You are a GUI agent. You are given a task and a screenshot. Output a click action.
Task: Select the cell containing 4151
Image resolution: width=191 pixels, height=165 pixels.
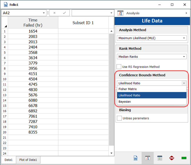coord(33,74)
